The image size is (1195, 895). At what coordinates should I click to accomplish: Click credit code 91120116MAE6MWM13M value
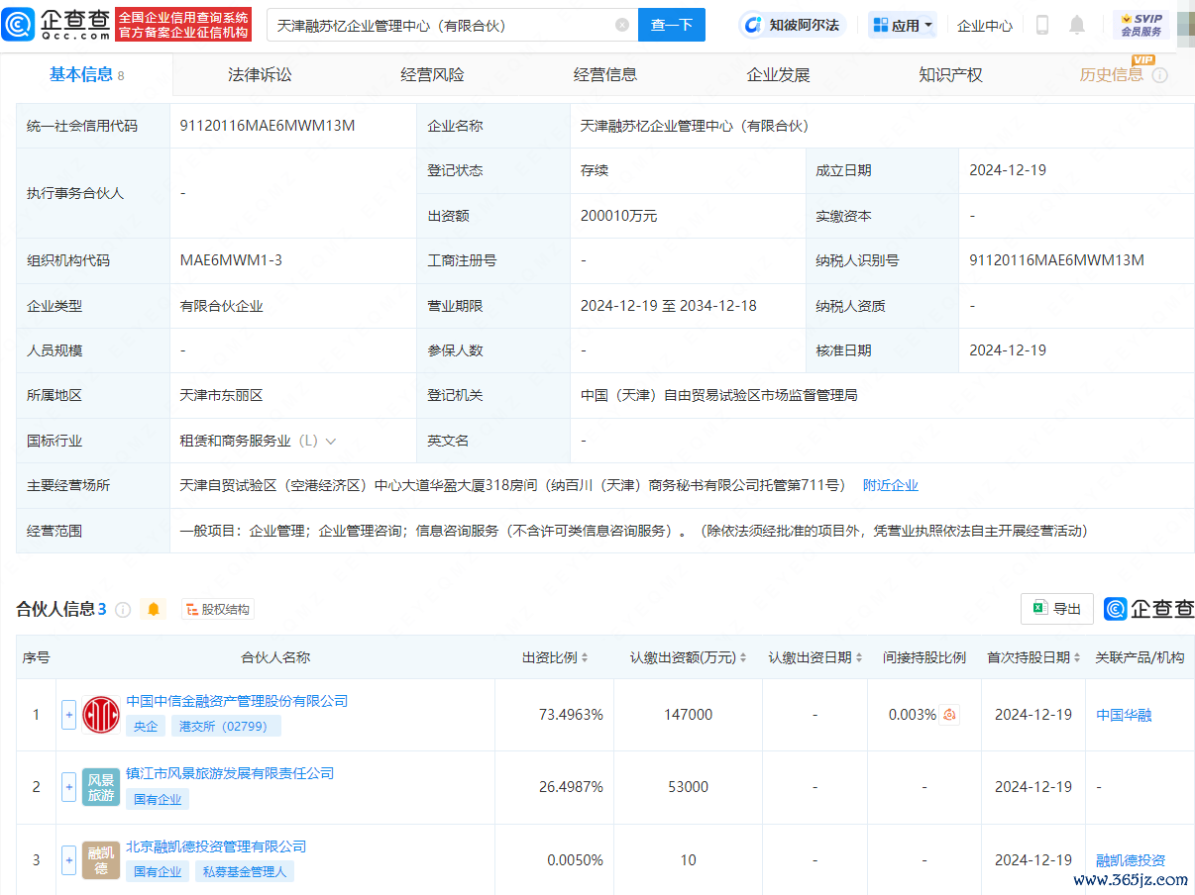tap(268, 126)
